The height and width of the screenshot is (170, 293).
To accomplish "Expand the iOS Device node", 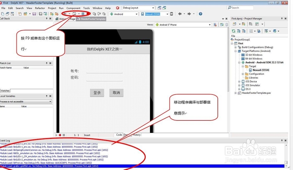I will [x=239, y=81].
